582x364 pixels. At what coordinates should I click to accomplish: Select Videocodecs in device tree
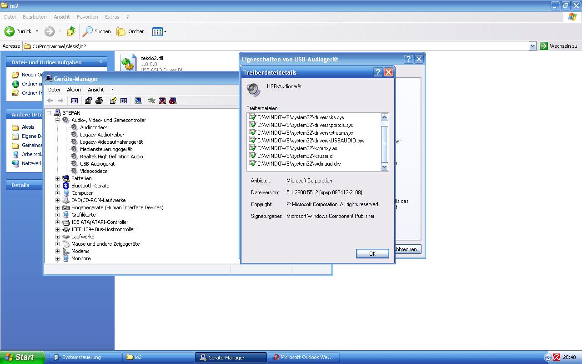tap(94, 171)
